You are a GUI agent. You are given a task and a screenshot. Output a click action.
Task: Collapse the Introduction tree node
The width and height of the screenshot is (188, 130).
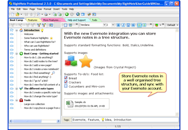[17, 30]
